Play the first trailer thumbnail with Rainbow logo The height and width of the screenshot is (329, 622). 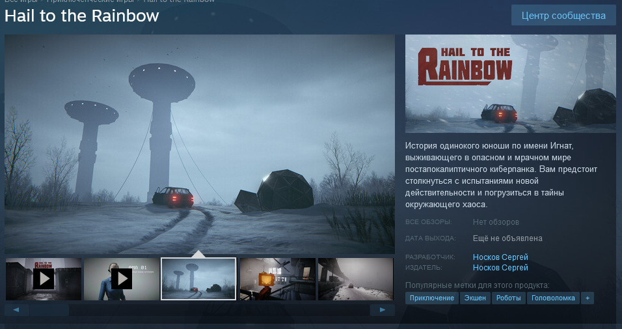pyautogui.click(x=44, y=279)
